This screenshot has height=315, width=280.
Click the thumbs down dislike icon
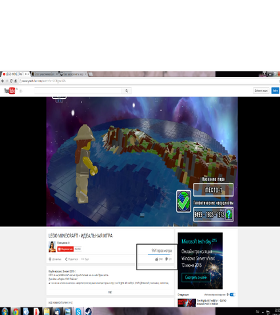[x=166, y=259]
